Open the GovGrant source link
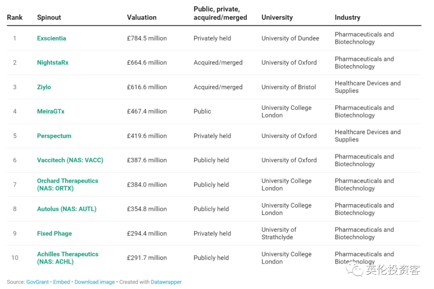 point(37,282)
